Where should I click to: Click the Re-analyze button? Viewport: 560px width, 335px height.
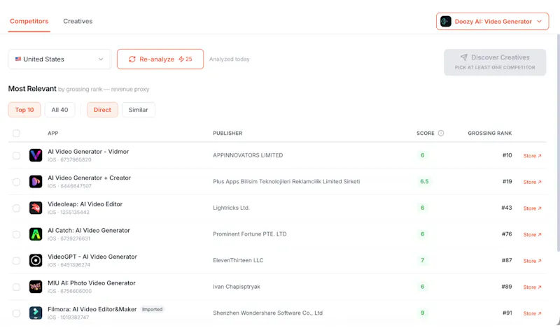click(x=160, y=59)
